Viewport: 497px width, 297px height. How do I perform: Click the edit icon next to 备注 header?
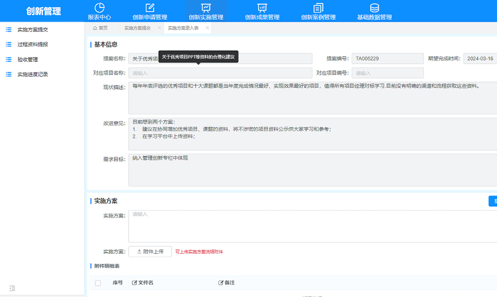coord(221,282)
